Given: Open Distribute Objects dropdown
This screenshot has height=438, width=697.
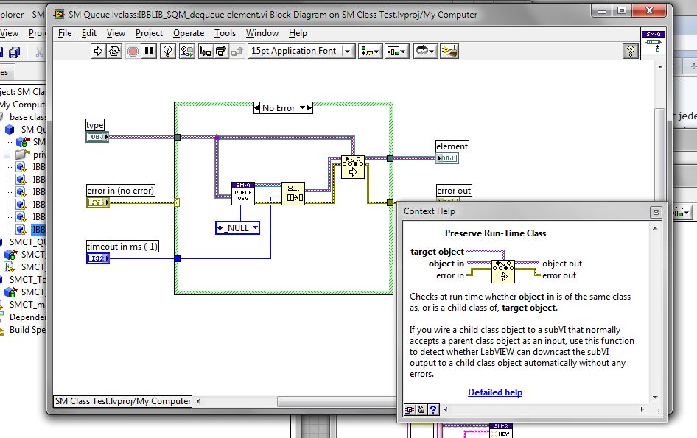Looking at the screenshot, I should (x=396, y=51).
